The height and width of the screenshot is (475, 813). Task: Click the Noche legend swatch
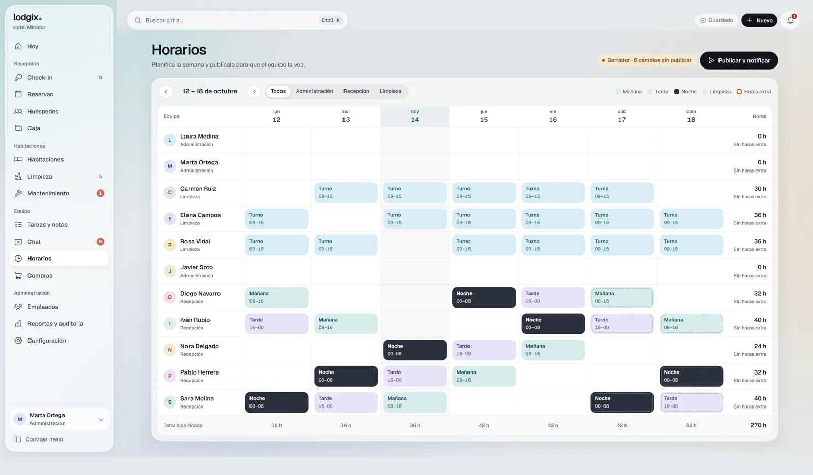pyautogui.click(x=676, y=92)
